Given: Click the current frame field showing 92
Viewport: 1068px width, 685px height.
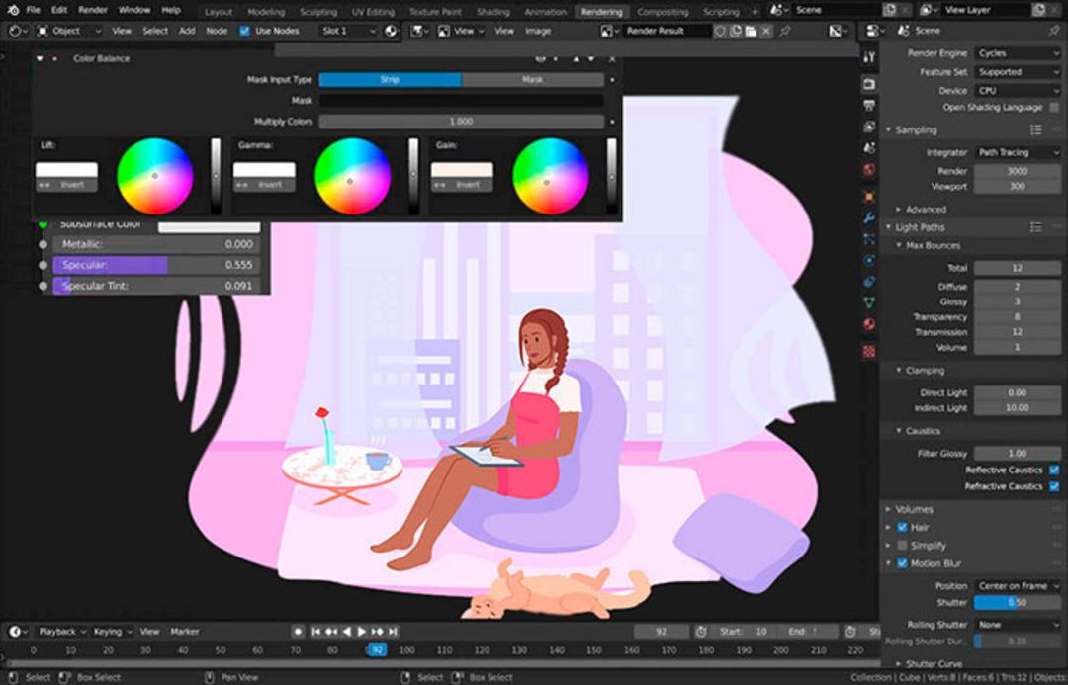Looking at the screenshot, I should pyautogui.click(x=662, y=632).
